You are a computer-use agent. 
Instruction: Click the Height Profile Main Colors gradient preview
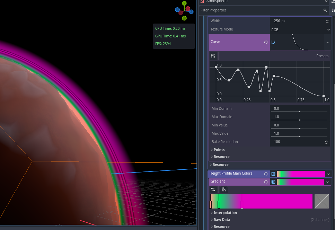click(x=301, y=174)
